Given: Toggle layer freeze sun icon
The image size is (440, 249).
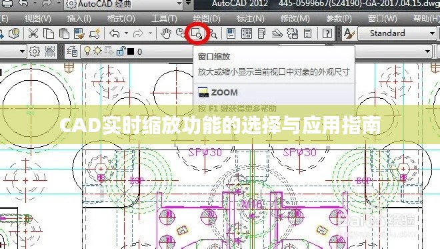Looking at the screenshot, I should (97, 51).
